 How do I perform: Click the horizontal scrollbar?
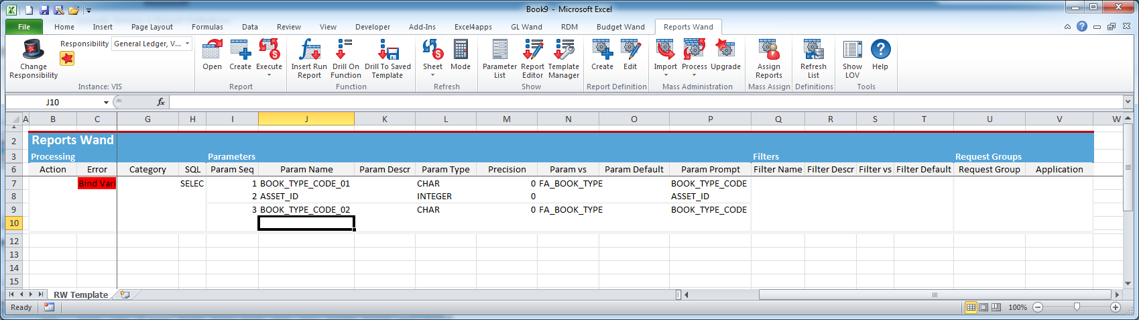click(934, 295)
